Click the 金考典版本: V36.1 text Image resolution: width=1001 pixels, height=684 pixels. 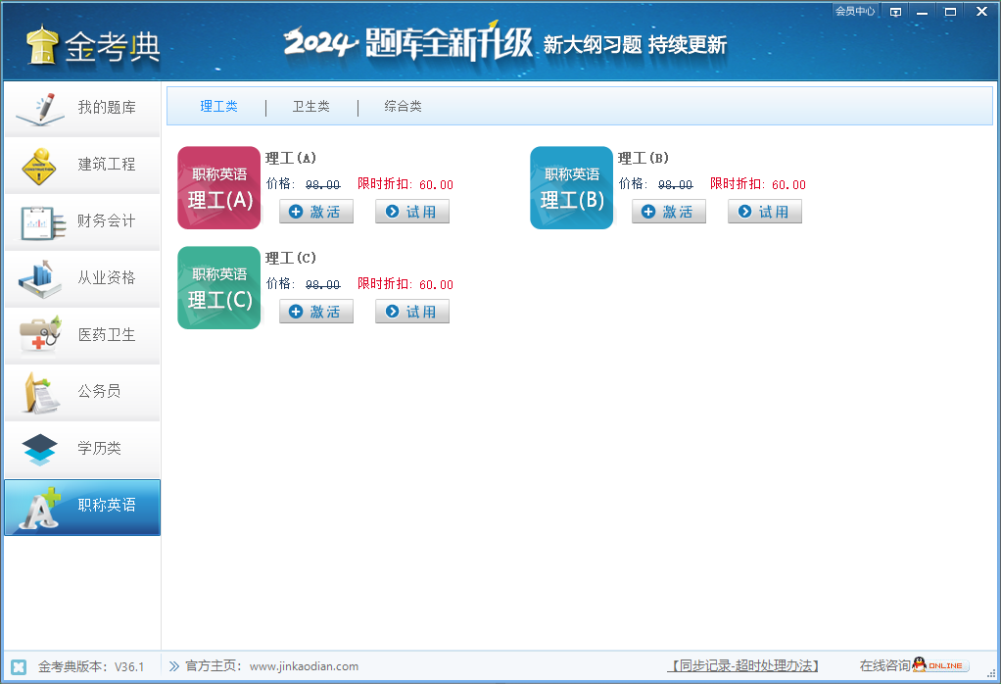coord(91,666)
